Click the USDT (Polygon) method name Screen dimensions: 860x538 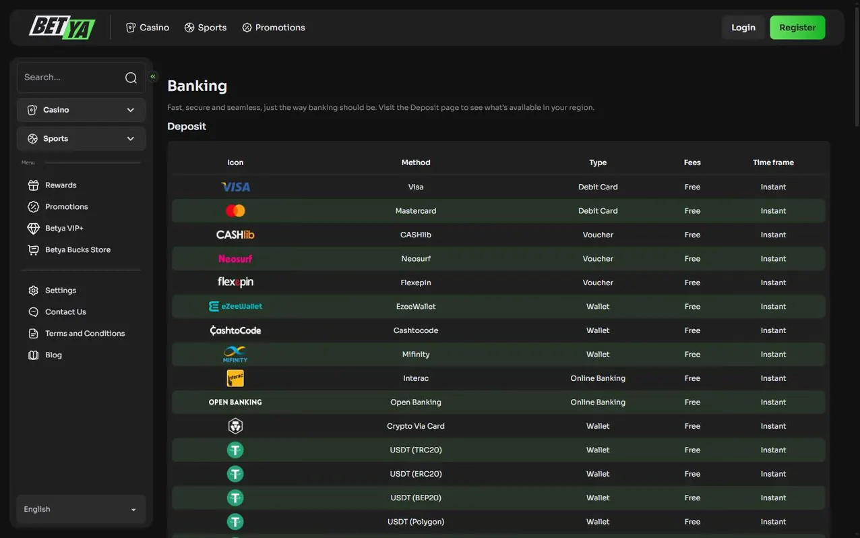416,522
